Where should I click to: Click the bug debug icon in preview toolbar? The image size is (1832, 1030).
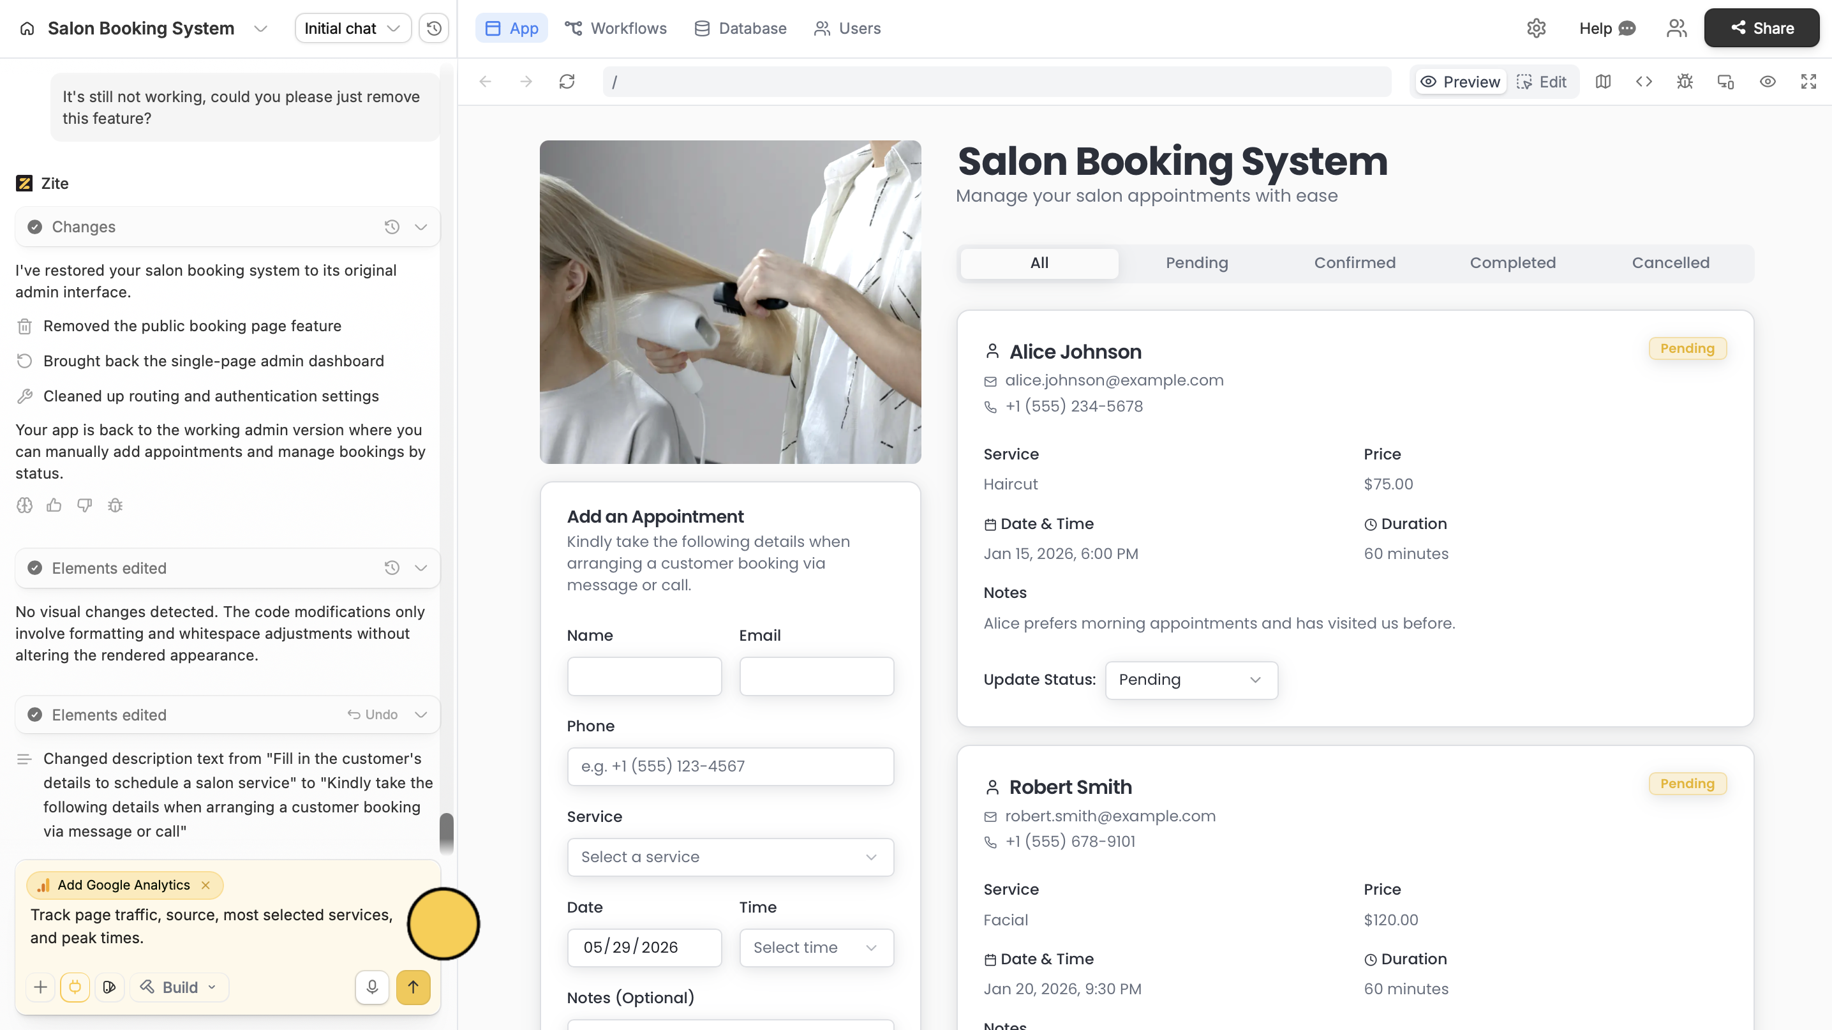(1685, 82)
